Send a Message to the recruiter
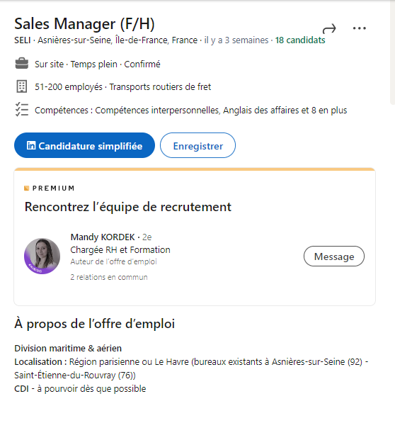Viewport: 395px width, 423px height. (x=334, y=256)
